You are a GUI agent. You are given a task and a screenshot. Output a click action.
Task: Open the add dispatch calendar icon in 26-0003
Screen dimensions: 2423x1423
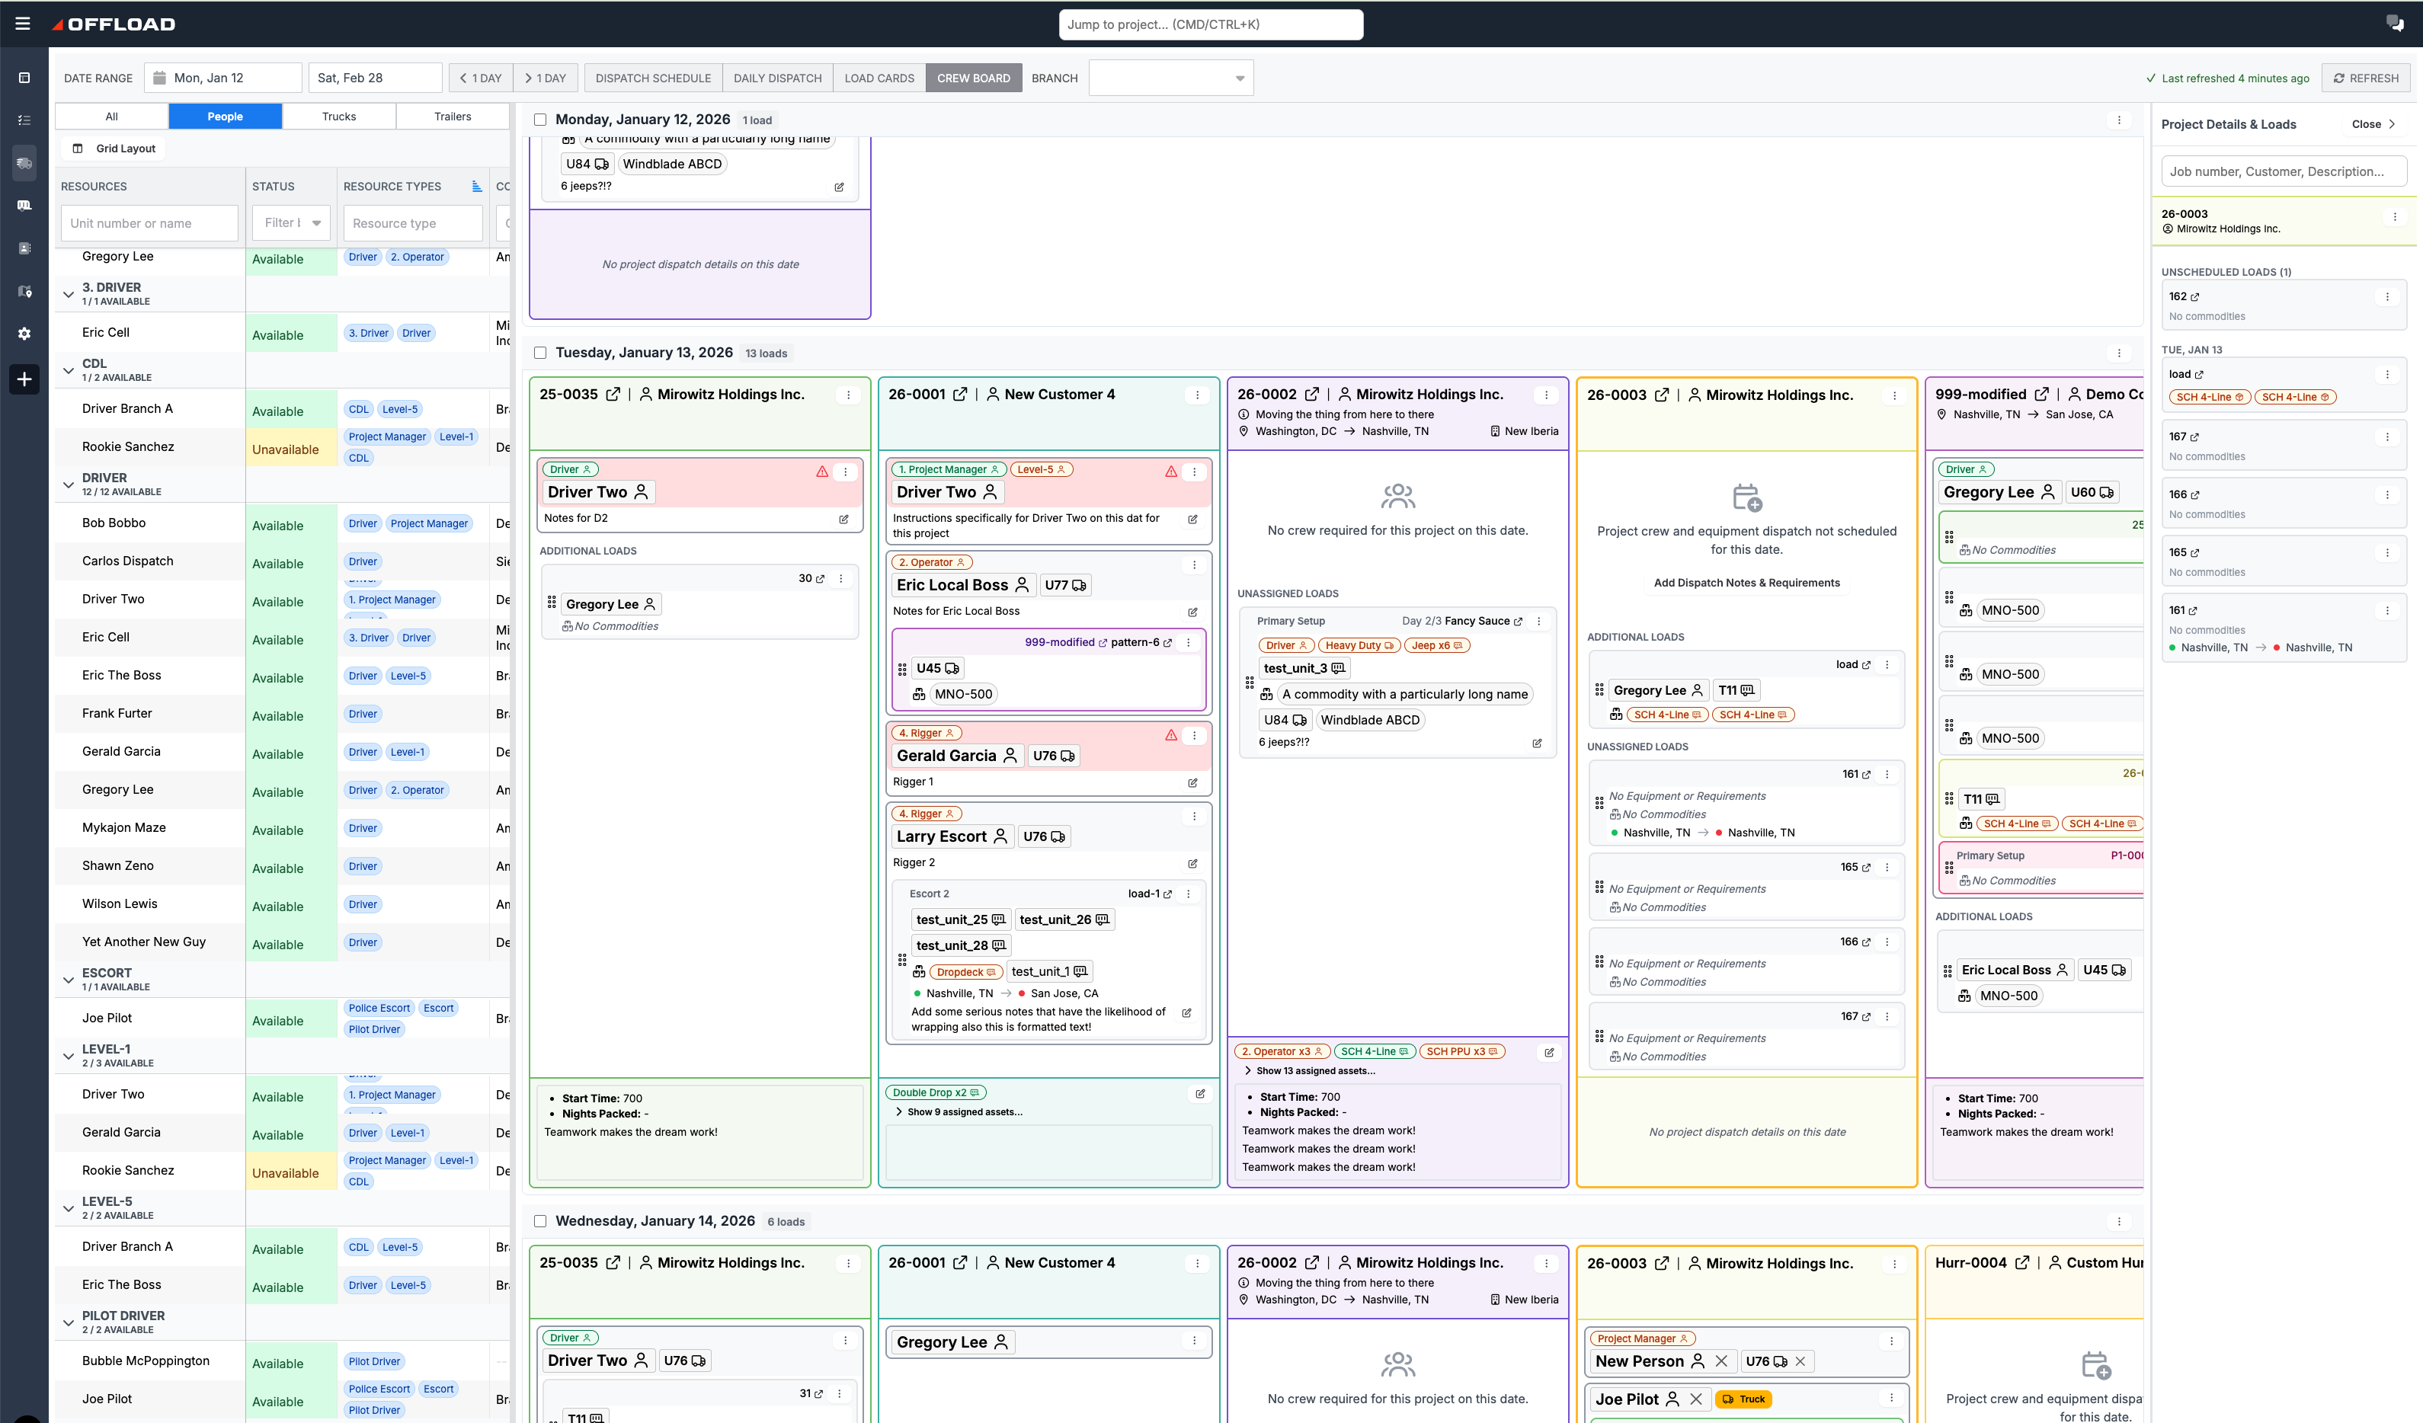1746,497
